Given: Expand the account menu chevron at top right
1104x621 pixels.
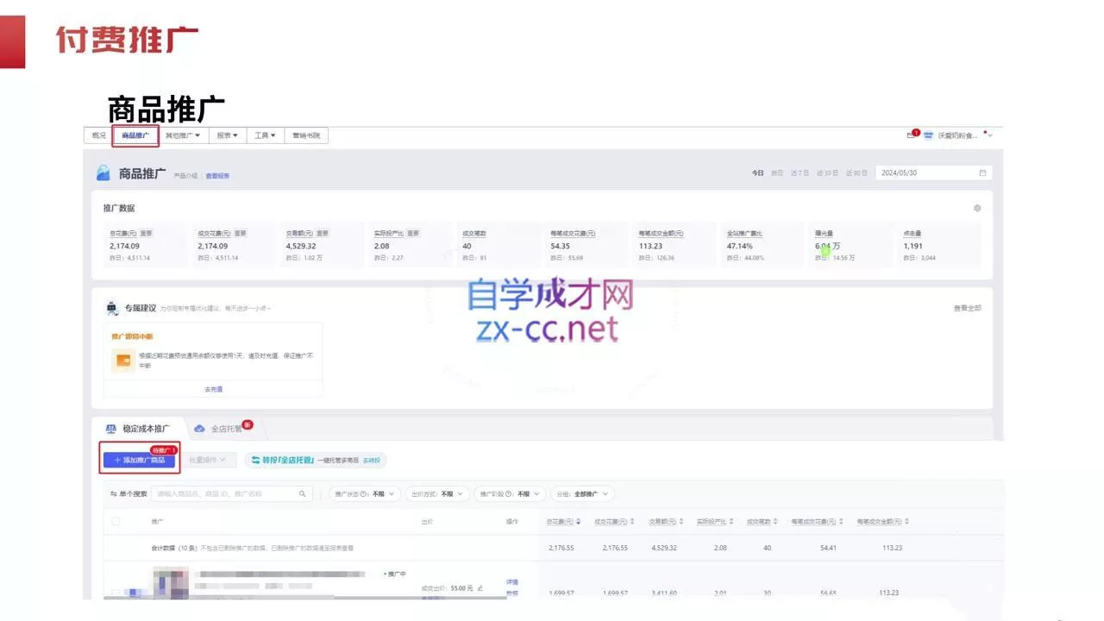Looking at the screenshot, I should coord(989,136).
